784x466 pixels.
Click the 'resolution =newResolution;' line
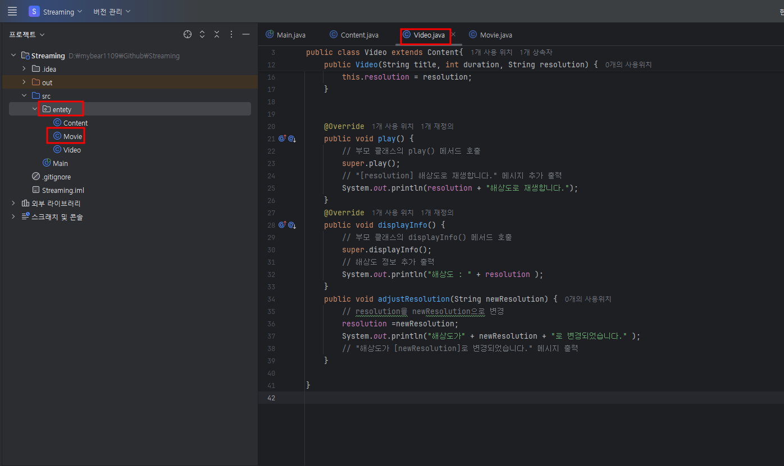point(400,324)
